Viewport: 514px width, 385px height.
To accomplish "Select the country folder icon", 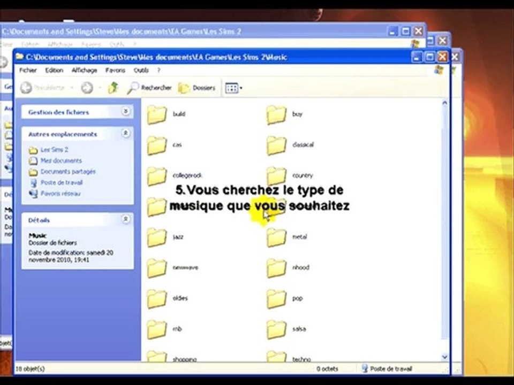I will 276,176.
